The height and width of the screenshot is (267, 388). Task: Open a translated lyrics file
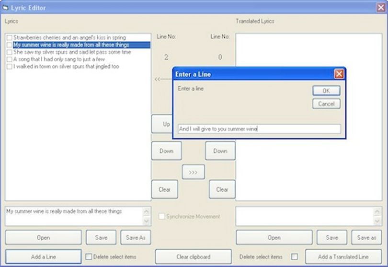pyautogui.click(x=274, y=238)
